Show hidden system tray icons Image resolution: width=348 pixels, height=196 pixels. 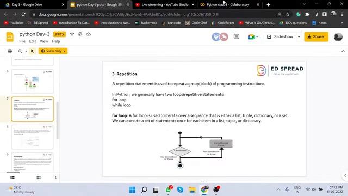pos(278,189)
